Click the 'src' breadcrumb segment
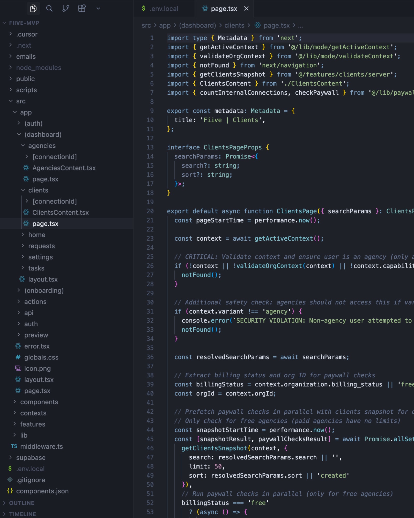 (146, 25)
